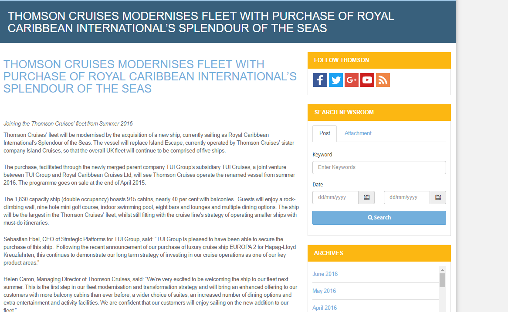The height and width of the screenshot is (312, 508).
Task: Open the YouTube channel icon
Action: click(x=367, y=80)
